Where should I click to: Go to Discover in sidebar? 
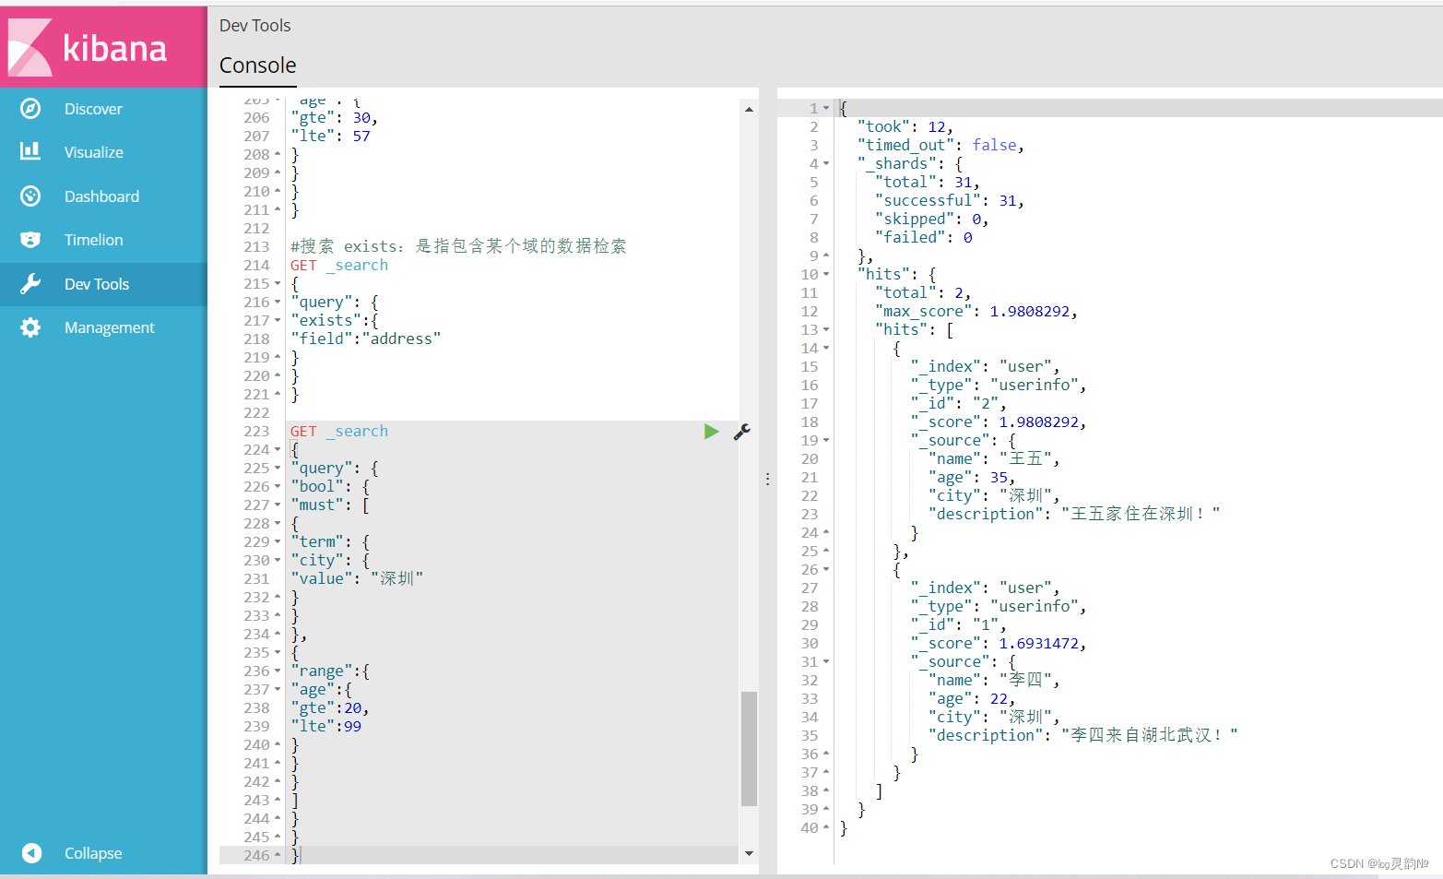tap(93, 109)
